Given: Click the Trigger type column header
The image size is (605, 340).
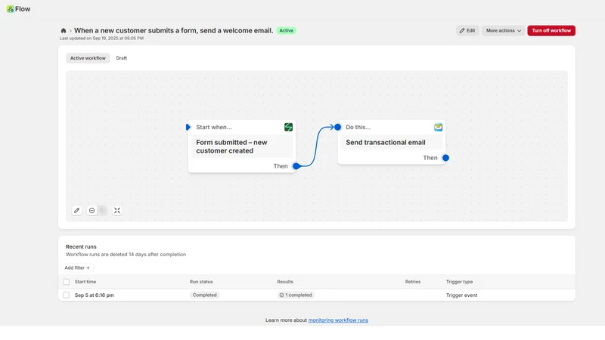Looking at the screenshot, I should [459, 282].
